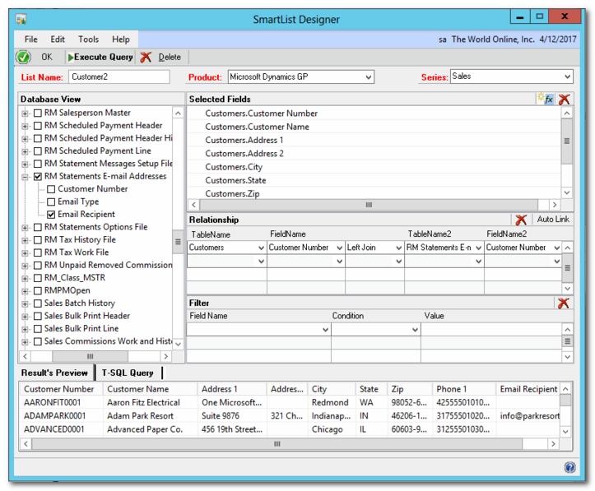This screenshot has width=595, height=491.
Task: Click the red X Delete icon in toolbar
Action: [146, 58]
